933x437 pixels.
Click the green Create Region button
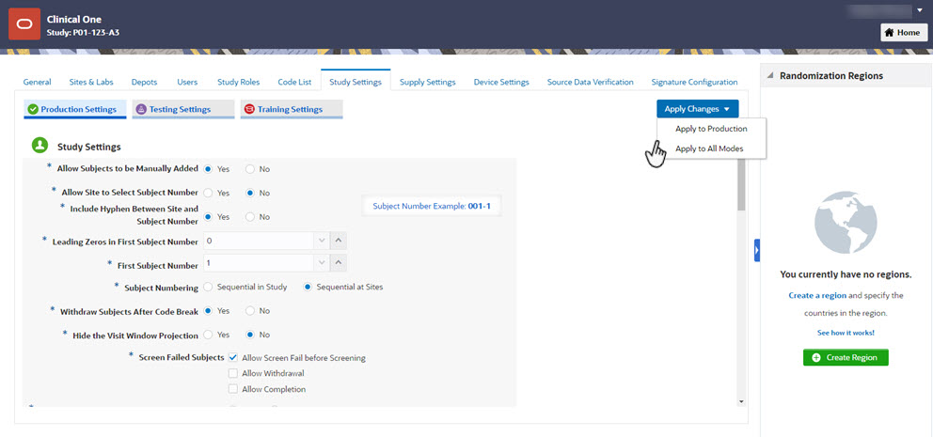846,357
